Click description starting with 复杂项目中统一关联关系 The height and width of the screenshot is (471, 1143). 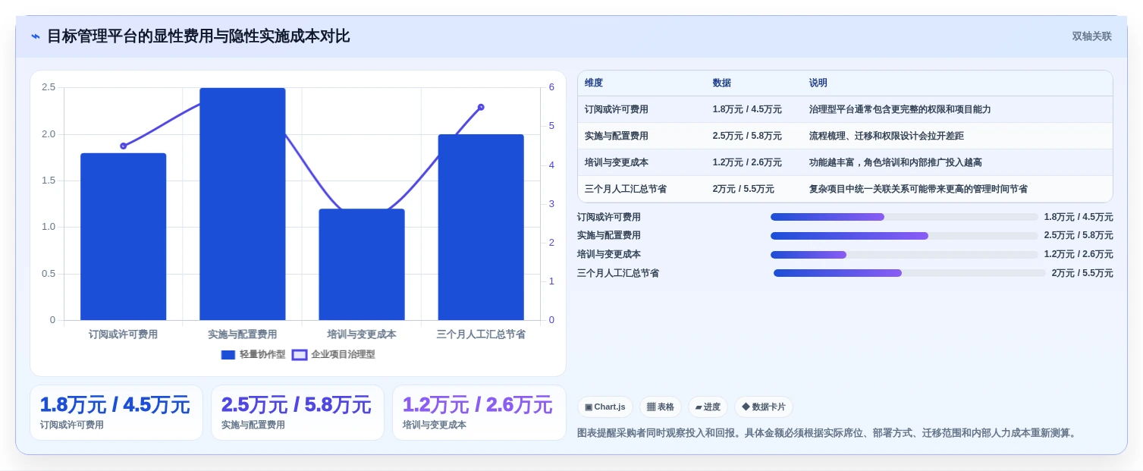click(918, 190)
